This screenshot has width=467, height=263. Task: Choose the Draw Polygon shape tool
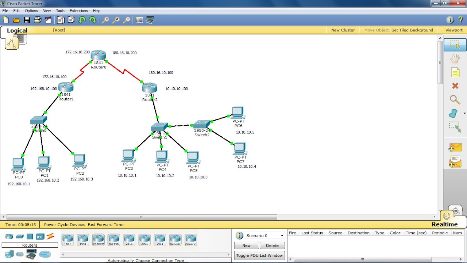coord(454,113)
